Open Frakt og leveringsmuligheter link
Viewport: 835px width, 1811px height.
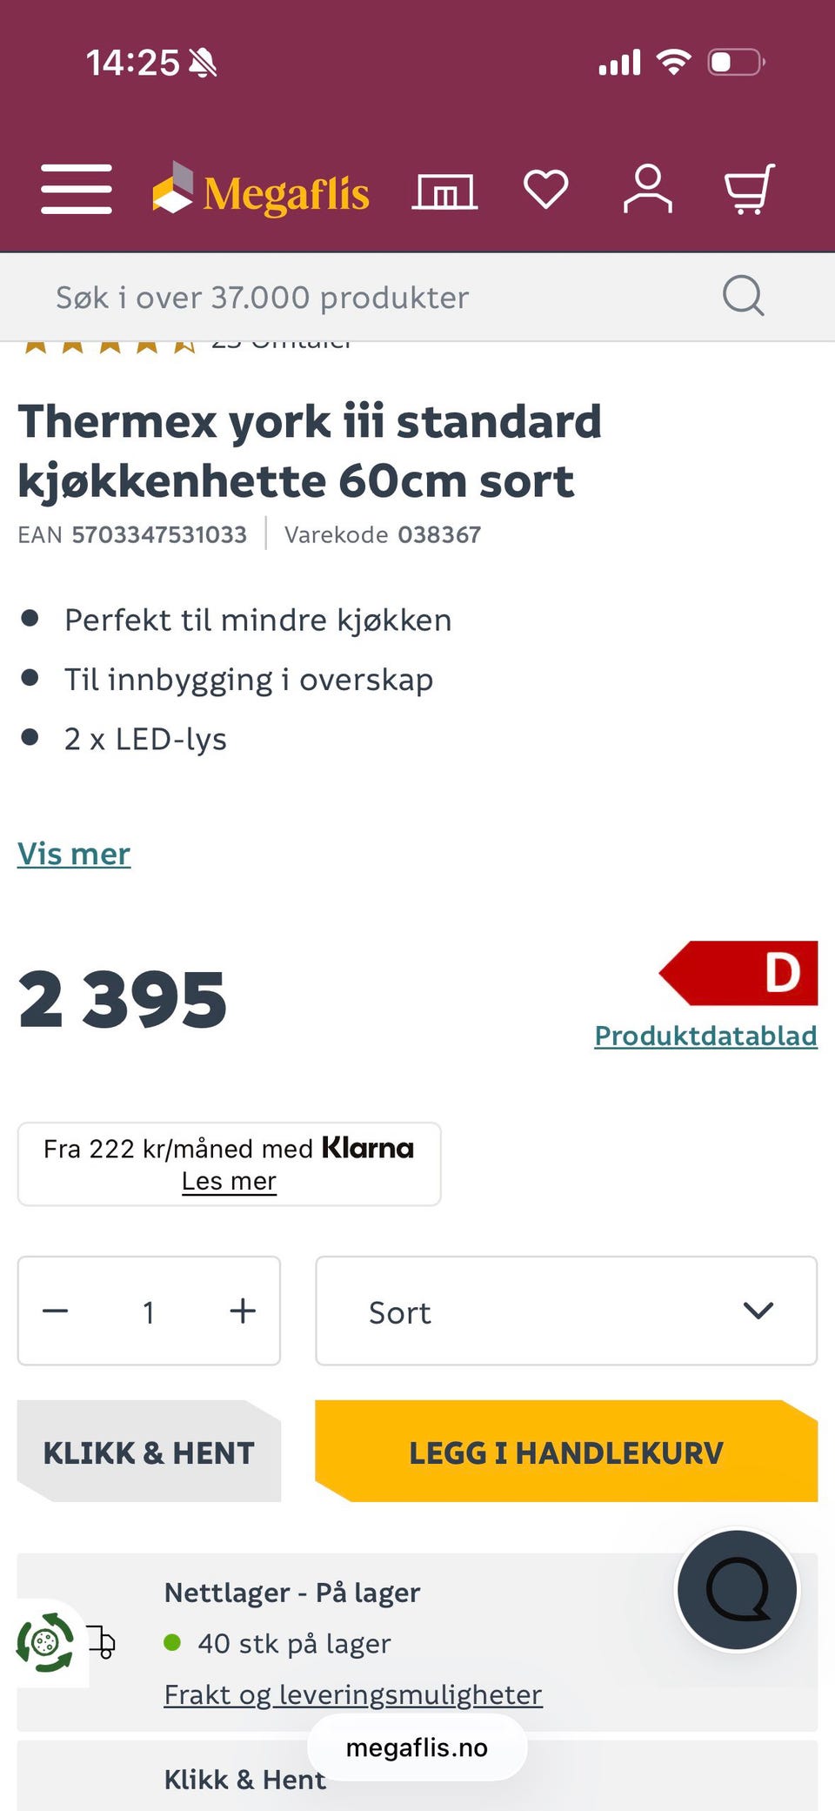353,1694
